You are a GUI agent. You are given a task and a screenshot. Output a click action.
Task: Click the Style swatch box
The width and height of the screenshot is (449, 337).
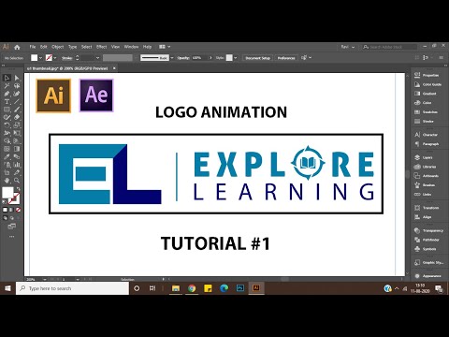(x=229, y=58)
